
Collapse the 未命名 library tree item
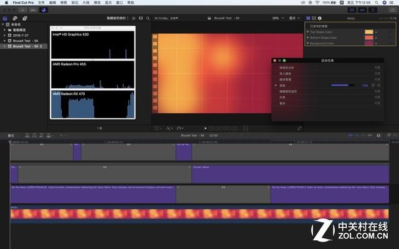2,24
